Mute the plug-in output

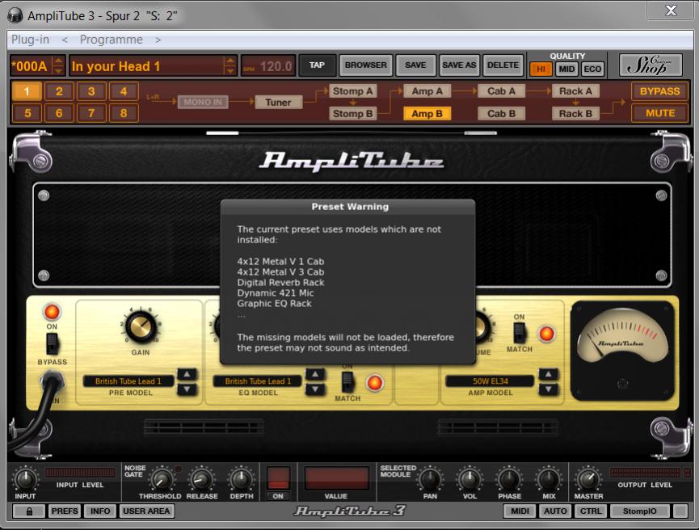click(660, 113)
